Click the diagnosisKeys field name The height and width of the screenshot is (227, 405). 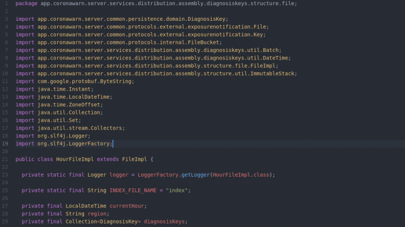[x=164, y=222]
